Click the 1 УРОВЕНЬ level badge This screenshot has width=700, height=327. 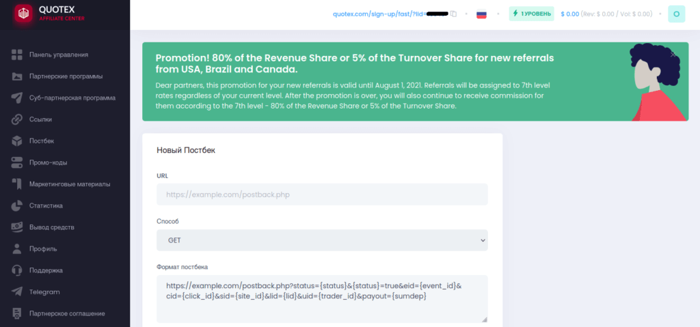click(x=531, y=14)
